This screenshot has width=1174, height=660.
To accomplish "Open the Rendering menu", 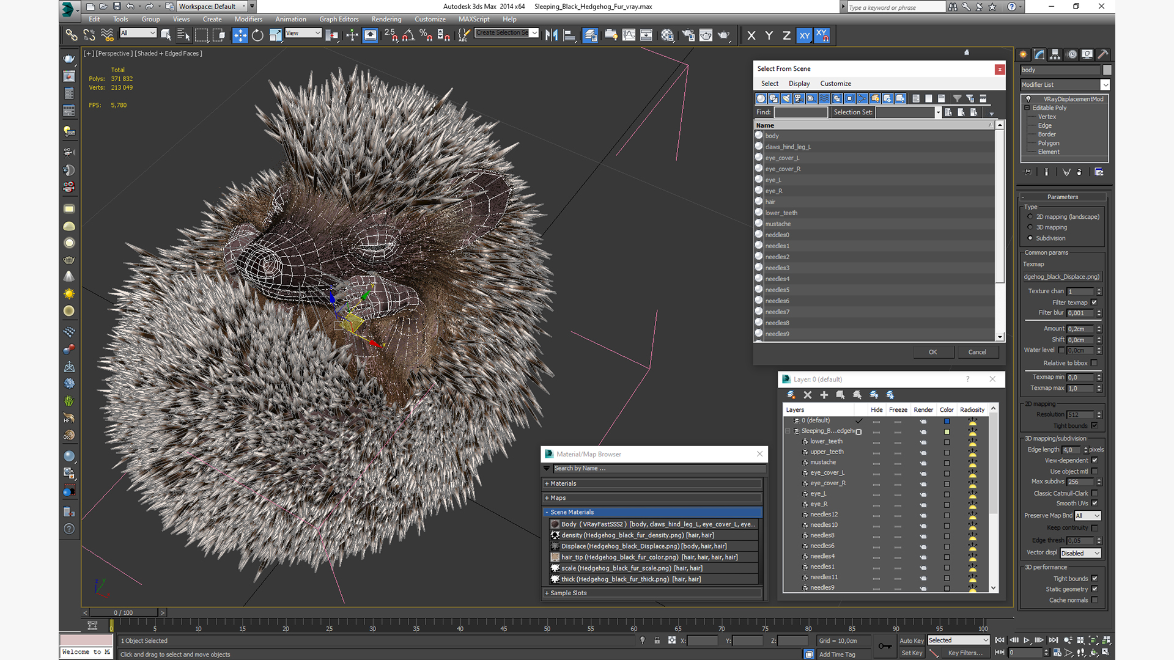I will 386,20.
